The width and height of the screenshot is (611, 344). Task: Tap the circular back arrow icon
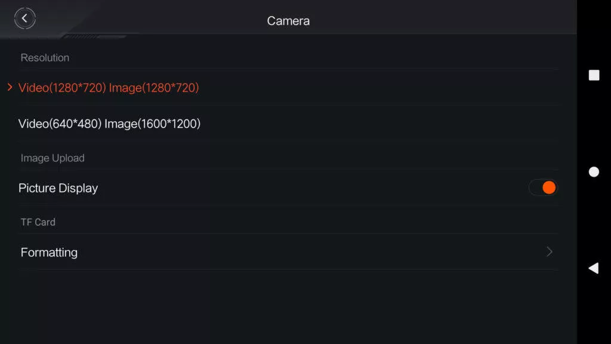(x=25, y=19)
